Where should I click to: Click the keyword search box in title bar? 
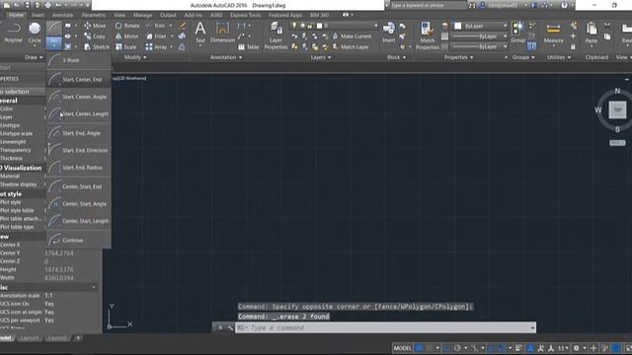point(428,5)
